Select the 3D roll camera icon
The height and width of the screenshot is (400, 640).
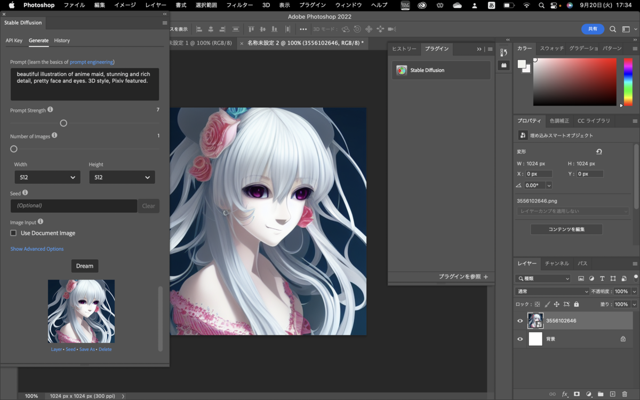357,29
